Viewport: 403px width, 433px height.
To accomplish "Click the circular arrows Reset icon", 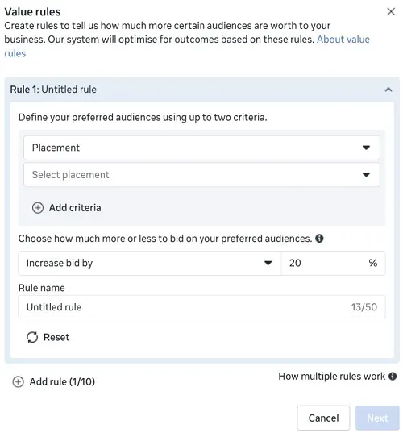I will click(x=32, y=337).
